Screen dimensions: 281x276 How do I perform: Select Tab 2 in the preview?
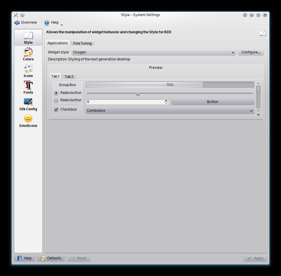click(69, 76)
